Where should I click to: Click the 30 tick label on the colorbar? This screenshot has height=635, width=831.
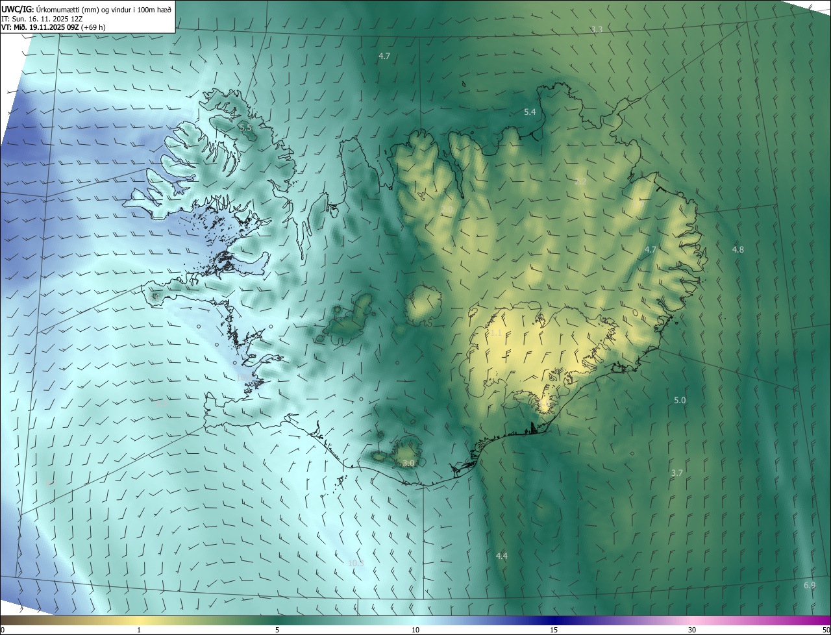point(692,630)
